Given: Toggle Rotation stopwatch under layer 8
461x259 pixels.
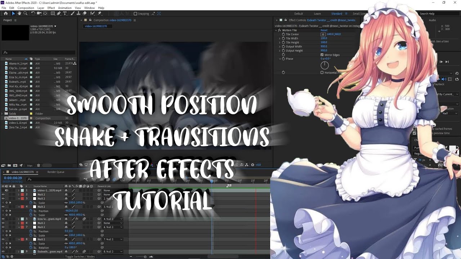Looking at the screenshot, I should point(31,247).
